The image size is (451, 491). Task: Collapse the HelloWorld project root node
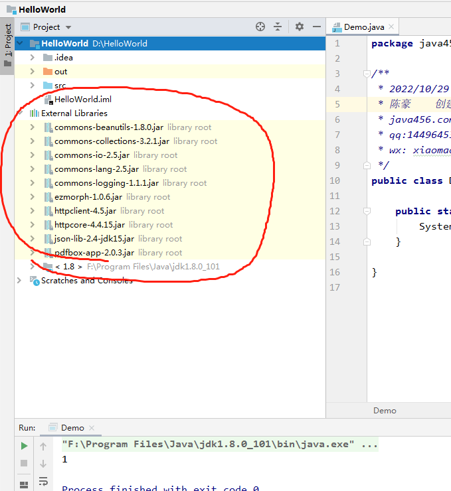[20, 44]
